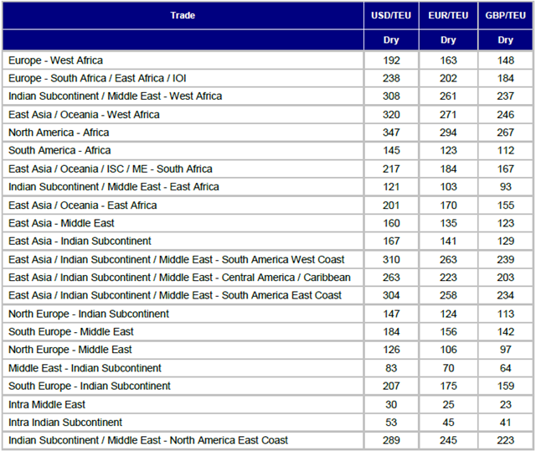Click EUR value 202 in Europe - South Africa row

(x=448, y=78)
